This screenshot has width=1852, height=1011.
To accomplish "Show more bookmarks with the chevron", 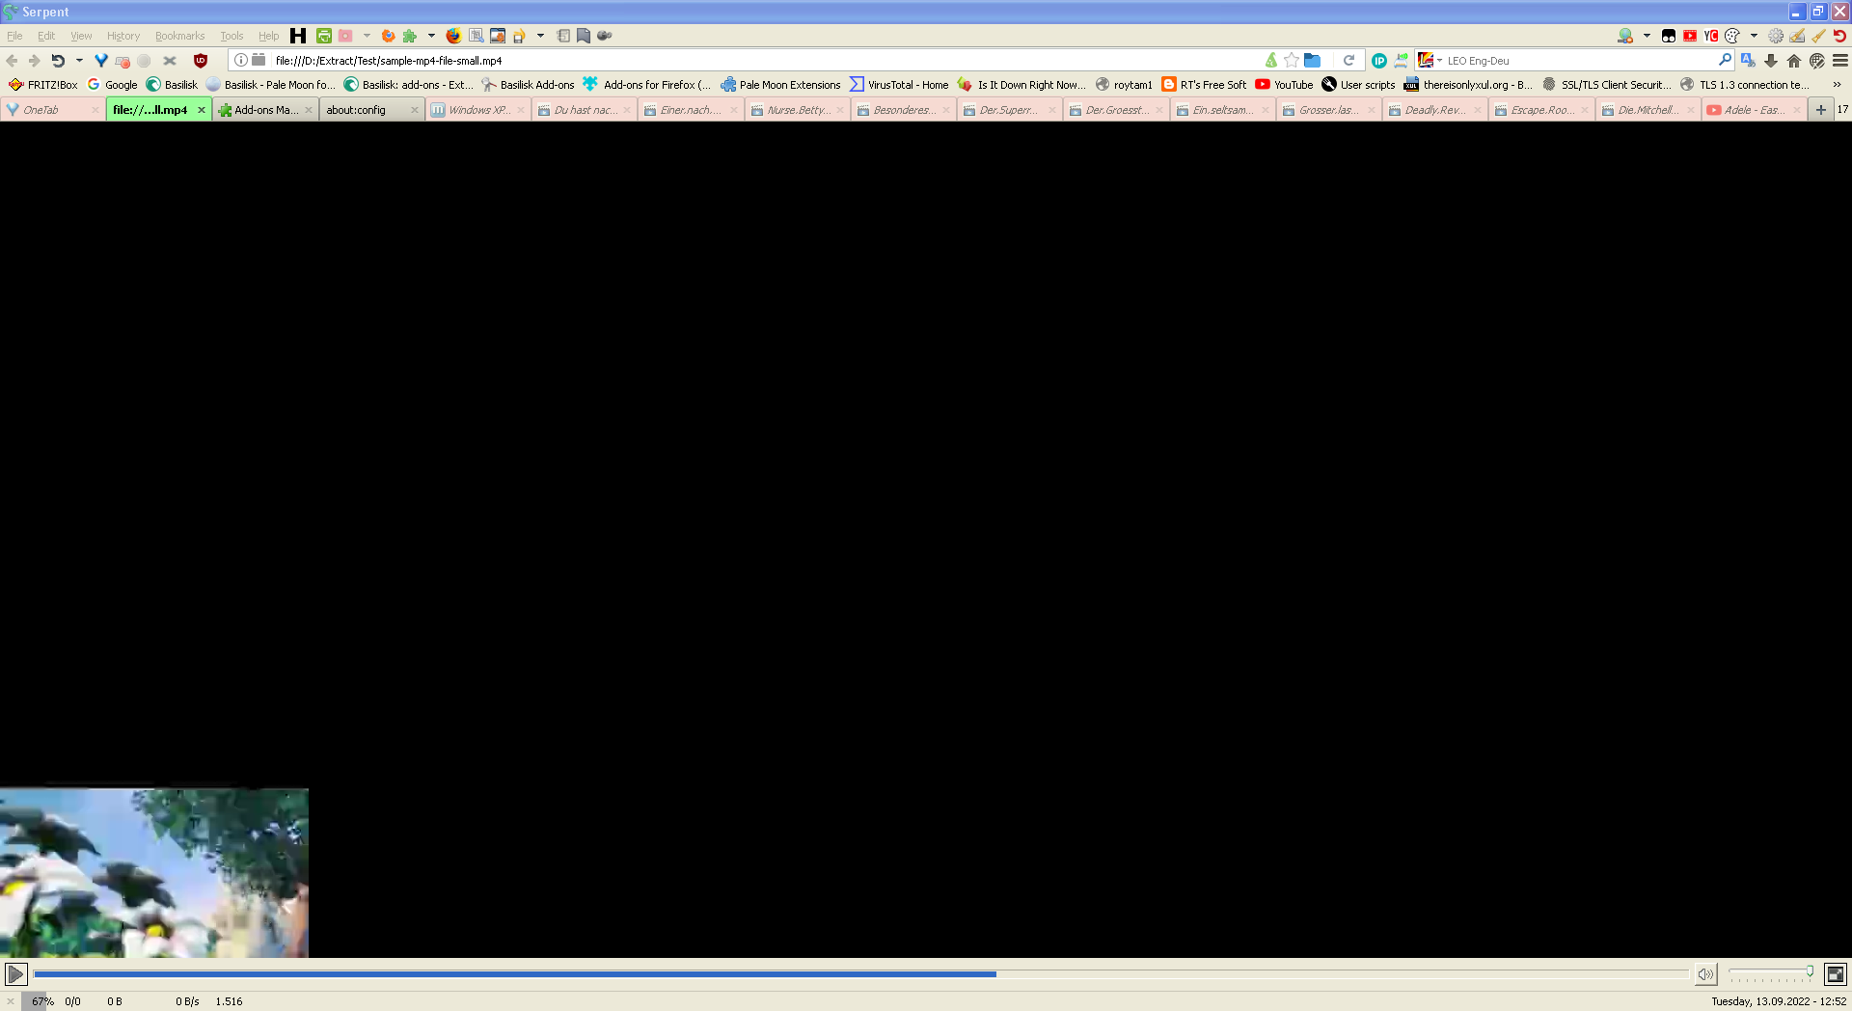I will tap(1837, 85).
